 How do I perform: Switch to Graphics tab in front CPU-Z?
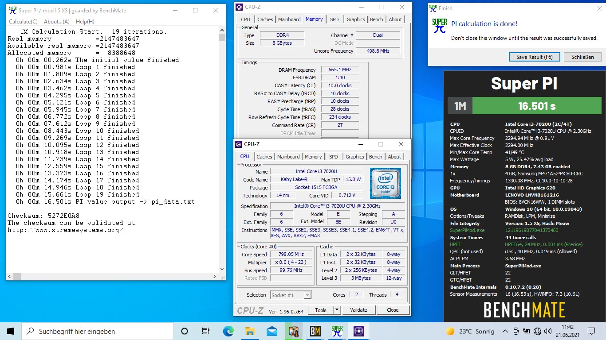click(355, 157)
